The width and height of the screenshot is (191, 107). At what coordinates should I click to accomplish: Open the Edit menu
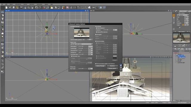point(6,4)
